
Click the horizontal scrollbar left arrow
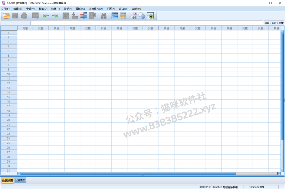[19, 173]
